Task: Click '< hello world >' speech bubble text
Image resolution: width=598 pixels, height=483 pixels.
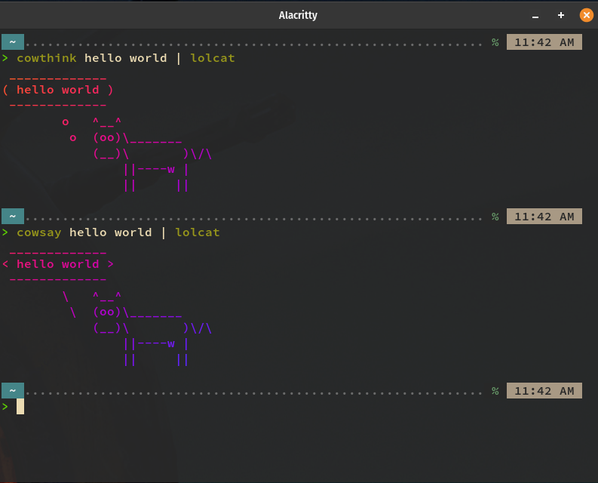Action: pos(58,264)
